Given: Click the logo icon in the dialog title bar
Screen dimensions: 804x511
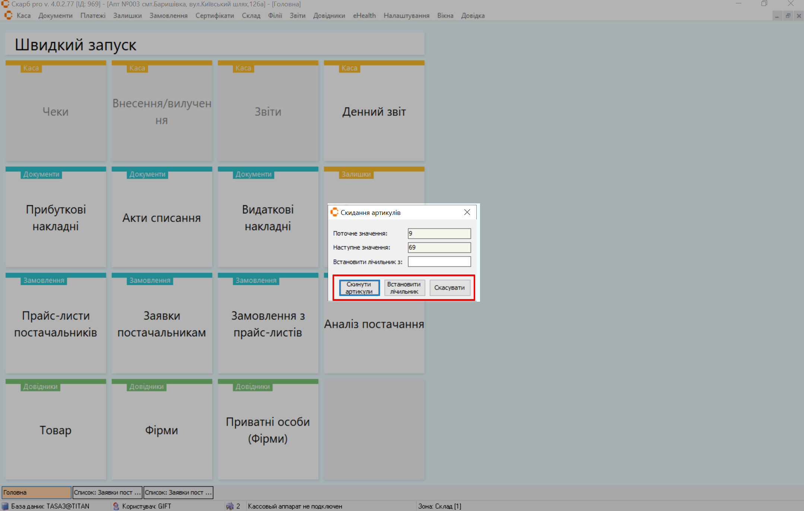Looking at the screenshot, I should [x=334, y=212].
